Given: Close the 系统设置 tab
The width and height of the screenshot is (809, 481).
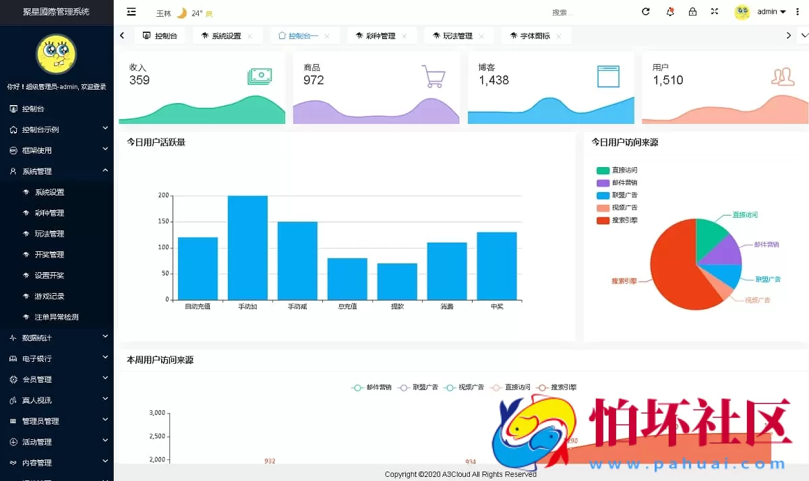Looking at the screenshot, I should click(x=250, y=36).
